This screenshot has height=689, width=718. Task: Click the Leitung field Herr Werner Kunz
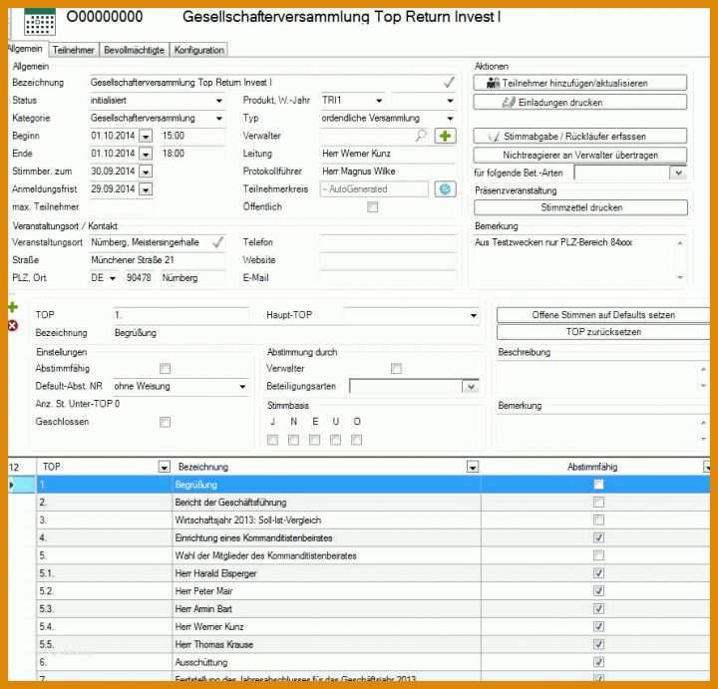coord(388,154)
